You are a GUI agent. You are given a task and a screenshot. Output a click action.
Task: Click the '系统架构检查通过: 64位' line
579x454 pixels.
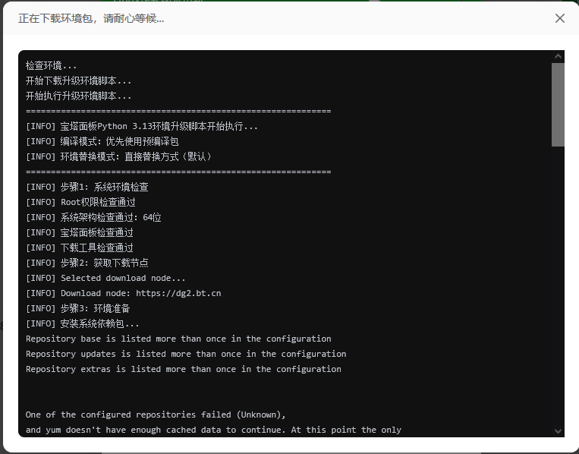click(93, 217)
